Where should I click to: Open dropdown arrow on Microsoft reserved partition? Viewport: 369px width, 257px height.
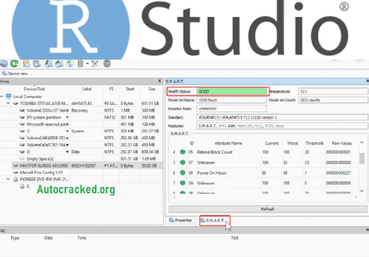tap(67, 124)
